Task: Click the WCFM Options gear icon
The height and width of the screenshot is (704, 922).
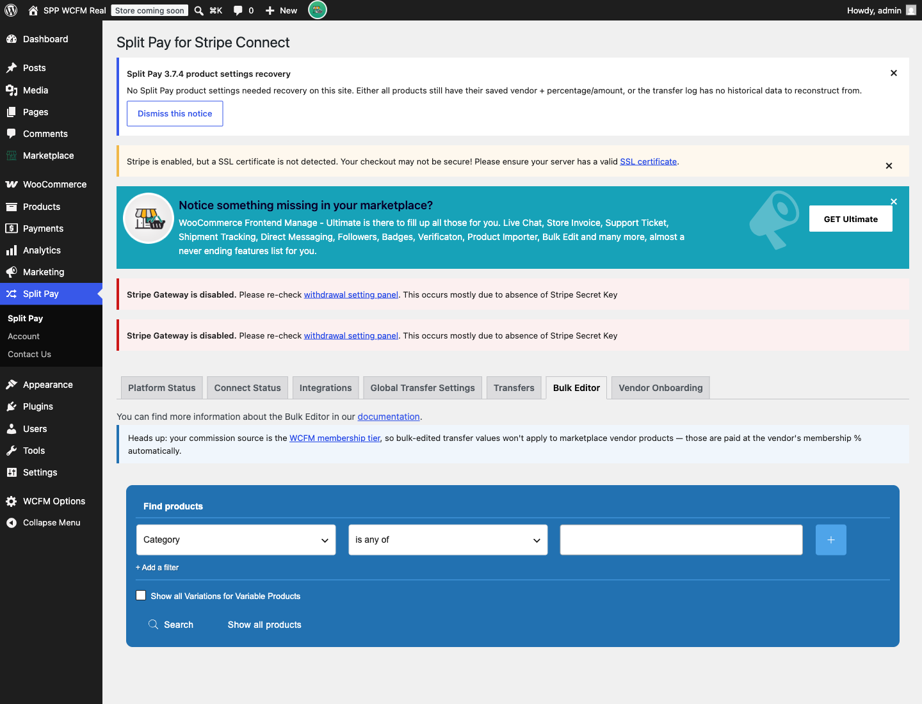Action: tap(12, 501)
